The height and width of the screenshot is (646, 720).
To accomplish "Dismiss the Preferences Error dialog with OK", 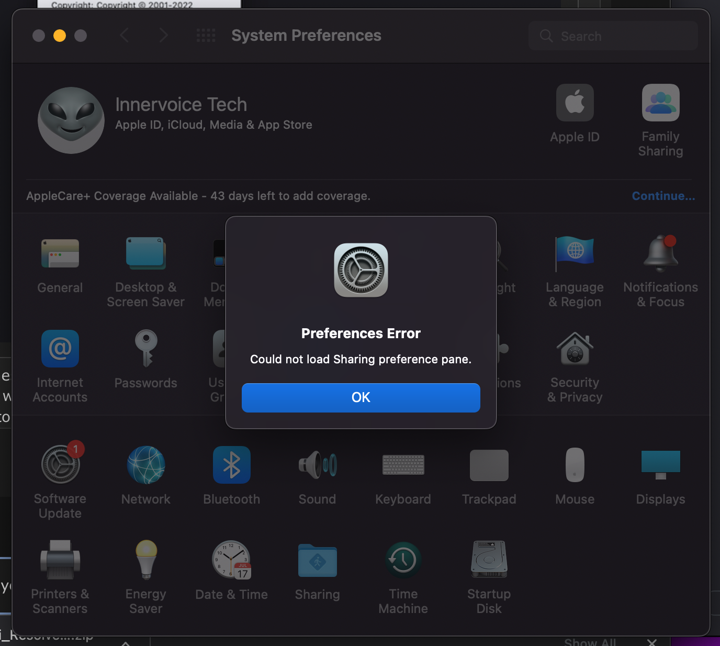I will 361,397.
